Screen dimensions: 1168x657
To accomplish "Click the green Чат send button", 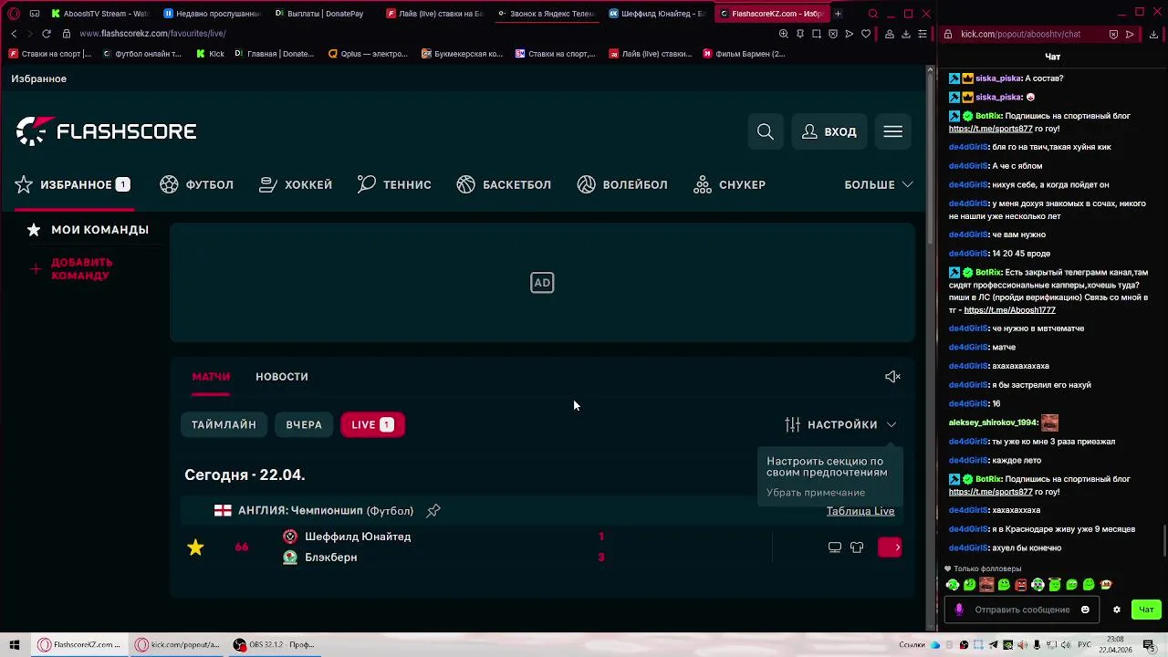I will point(1146,610).
